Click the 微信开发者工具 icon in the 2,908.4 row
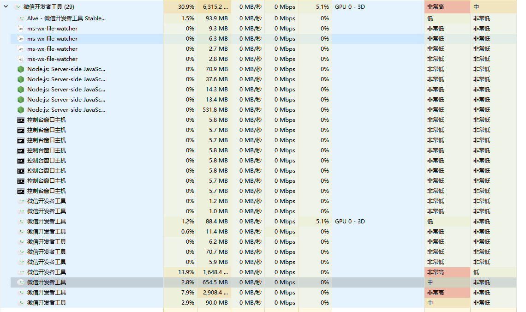Viewport: 526px width, 312px height. tap(21, 293)
